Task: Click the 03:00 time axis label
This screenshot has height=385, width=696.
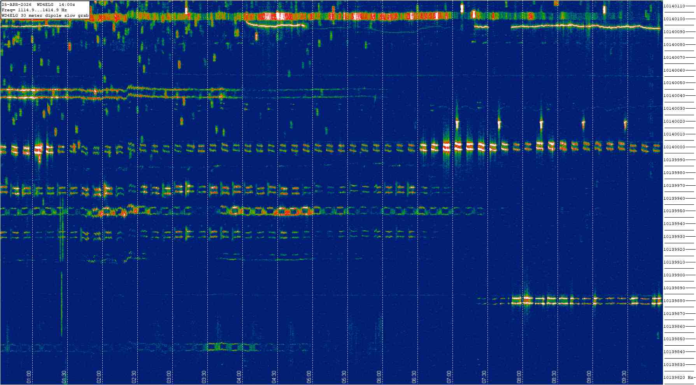Action: pyautogui.click(x=169, y=377)
